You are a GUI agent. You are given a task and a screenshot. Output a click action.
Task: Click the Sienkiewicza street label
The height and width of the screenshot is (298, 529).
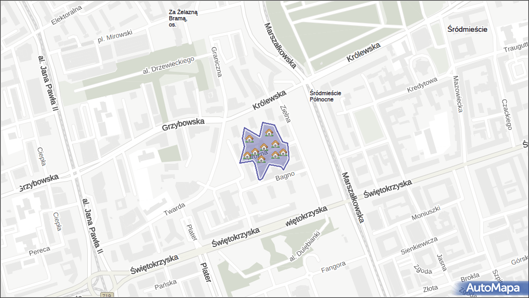[419, 245]
